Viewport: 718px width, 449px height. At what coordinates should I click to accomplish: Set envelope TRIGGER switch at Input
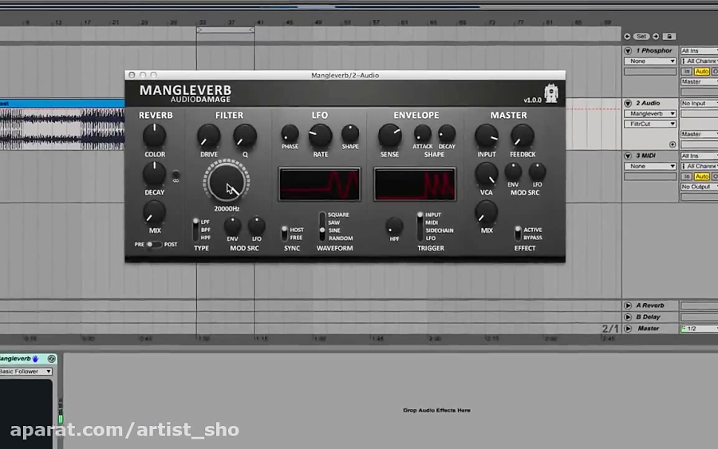click(x=420, y=226)
